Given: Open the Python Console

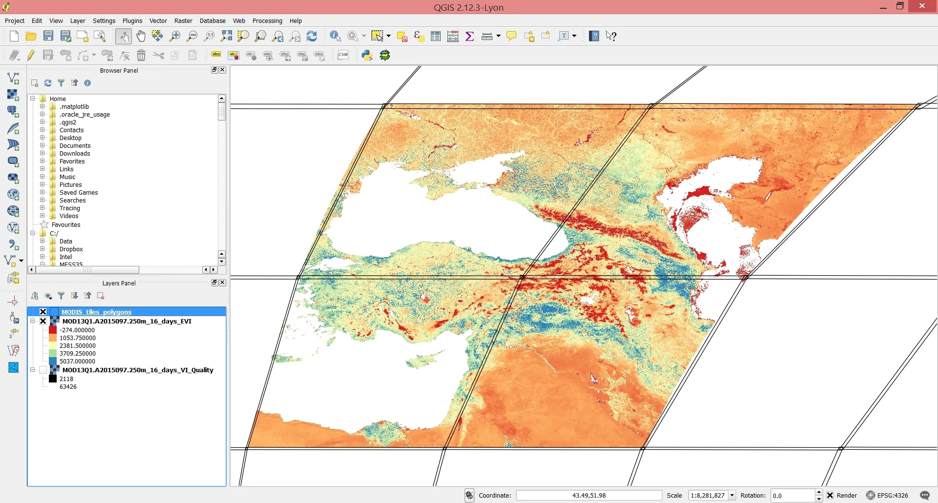Looking at the screenshot, I should coord(367,55).
